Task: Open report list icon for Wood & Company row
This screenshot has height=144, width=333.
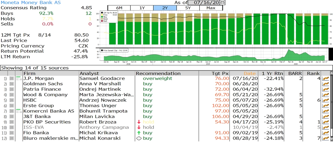Action: tap(12, 95)
